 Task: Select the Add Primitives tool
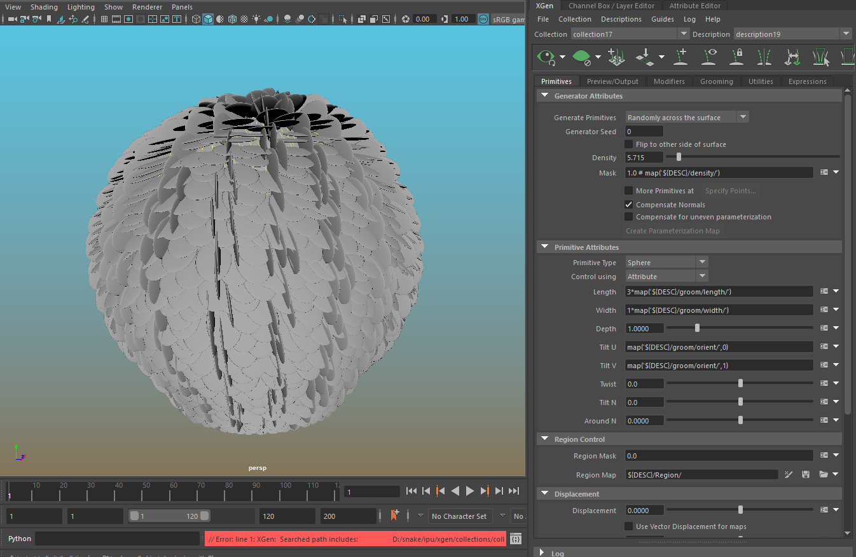click(680, 57)
